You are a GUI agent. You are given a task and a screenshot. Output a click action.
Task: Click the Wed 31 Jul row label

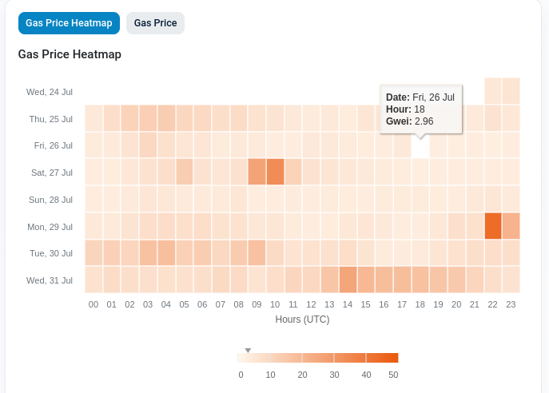50,280
